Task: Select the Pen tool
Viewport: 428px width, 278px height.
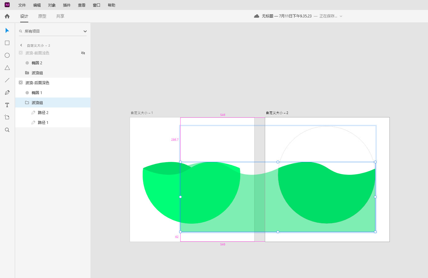Action: [x=7, y=93]
